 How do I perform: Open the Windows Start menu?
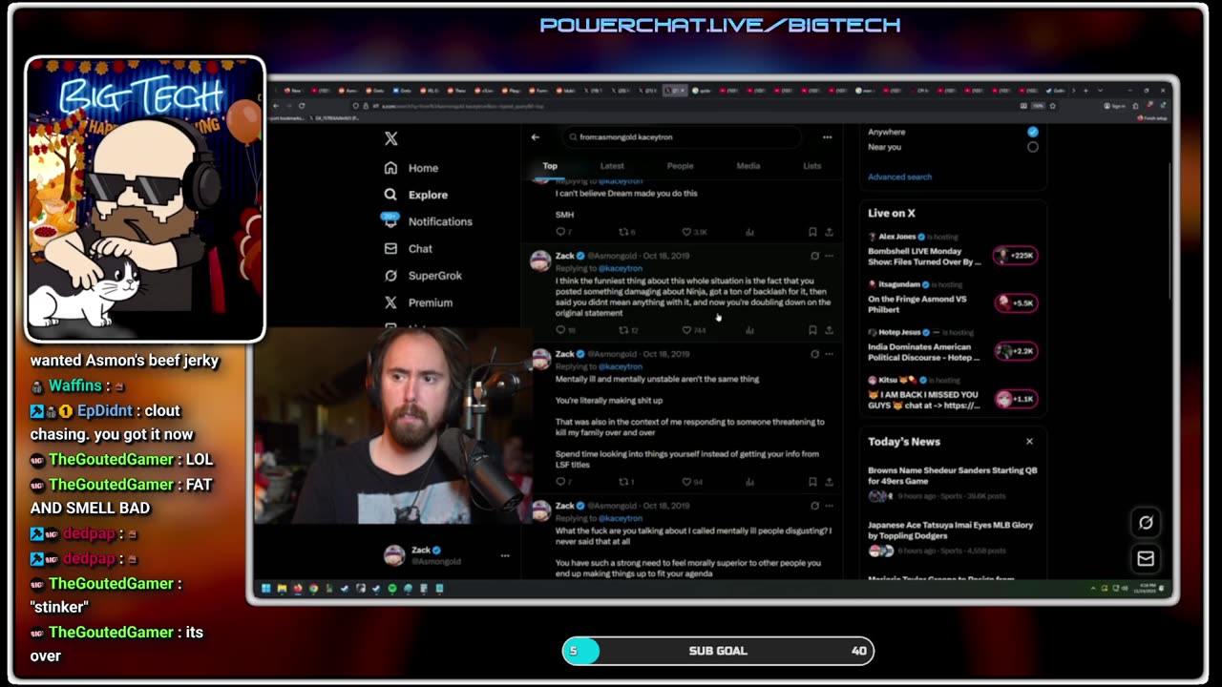pos(265,589)
